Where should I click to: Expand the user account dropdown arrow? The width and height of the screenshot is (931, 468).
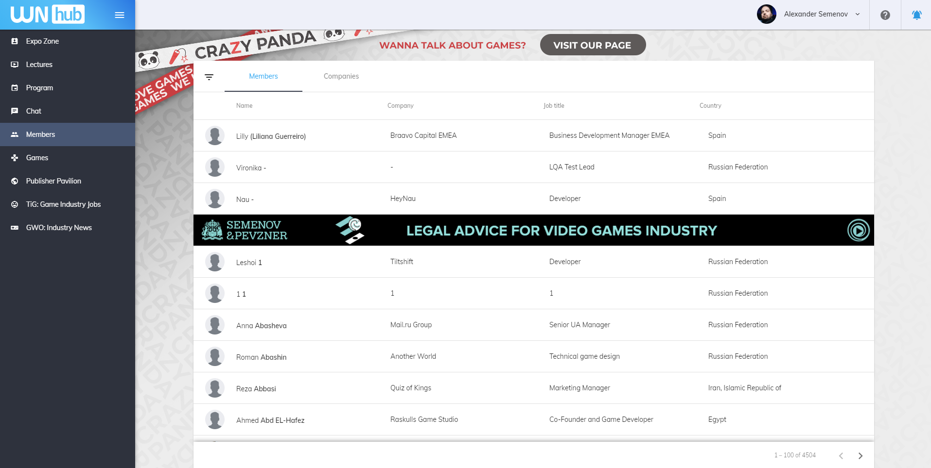pyautogui.click(x=858, y=14)
